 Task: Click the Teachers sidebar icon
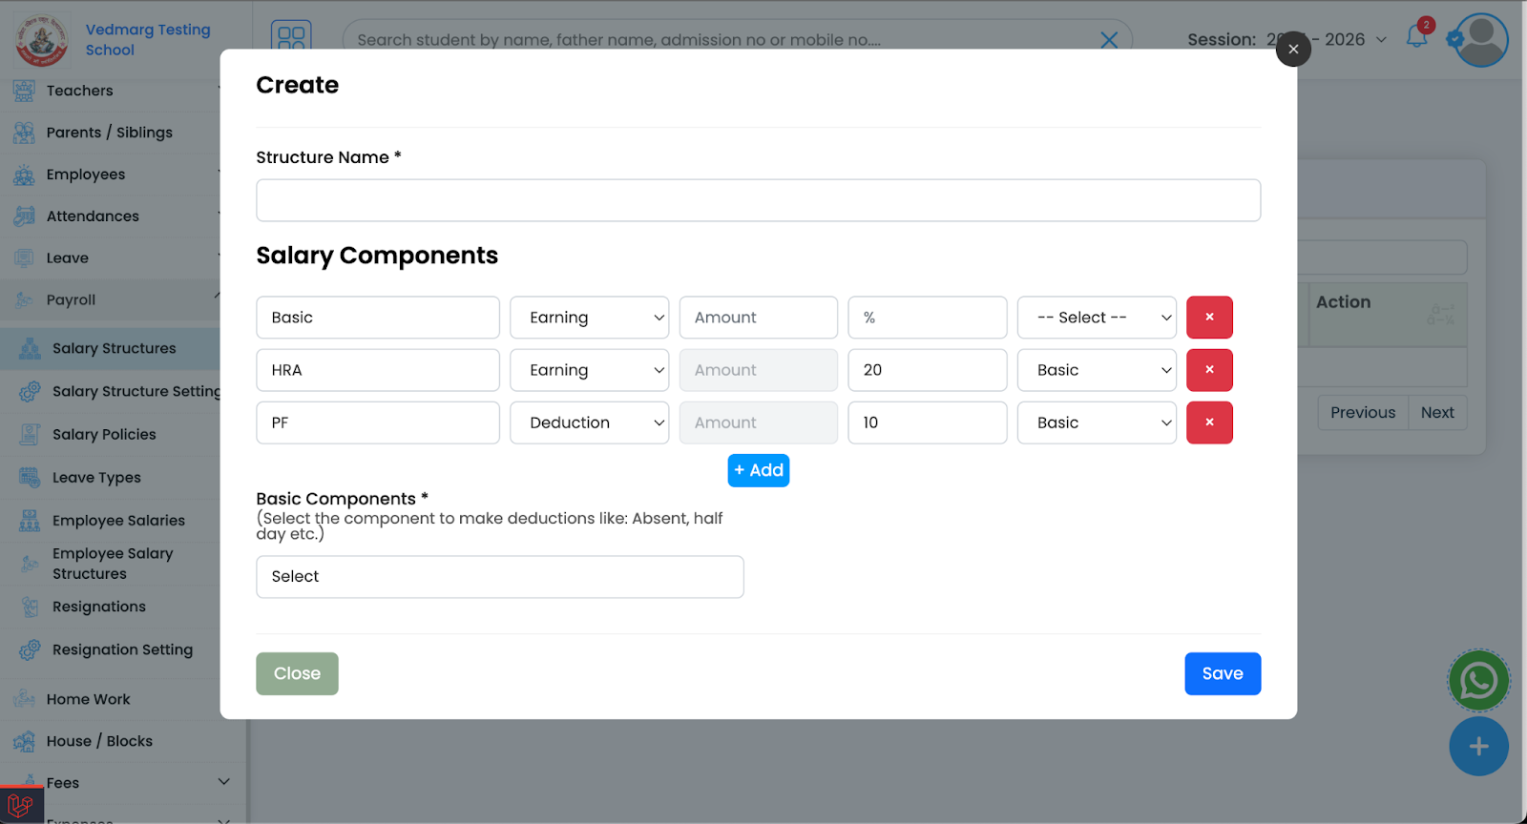[24, 92]
